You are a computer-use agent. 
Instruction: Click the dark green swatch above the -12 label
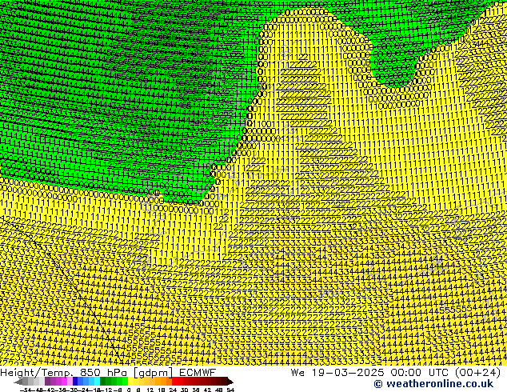coord(103,382)
